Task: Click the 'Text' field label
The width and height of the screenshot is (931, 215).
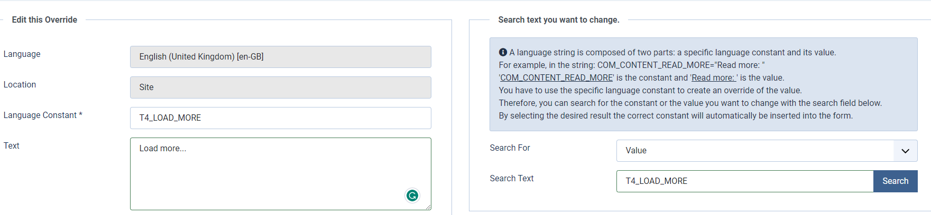Action: [x=12, y=146]
